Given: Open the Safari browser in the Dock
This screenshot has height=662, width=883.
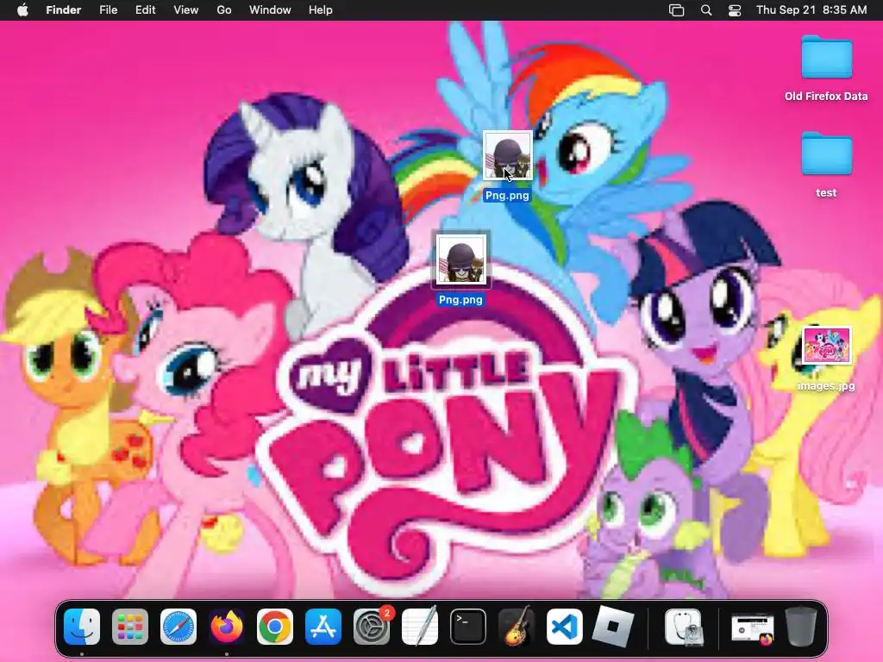Looking at the screenshot, I should pyautogui.click(x=178, y=627).
